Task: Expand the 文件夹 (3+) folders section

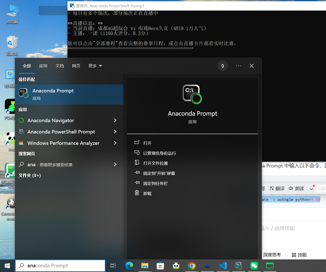Action: point(30,175)
